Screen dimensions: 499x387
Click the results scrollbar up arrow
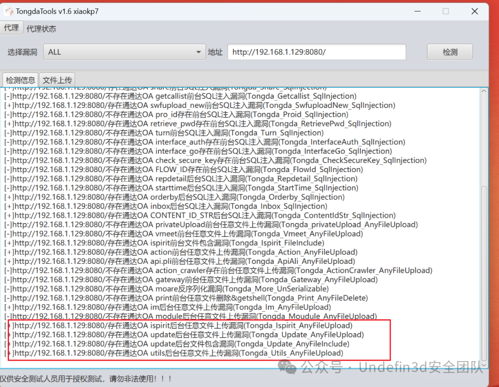pyautogui.click(x=484, y=91)
